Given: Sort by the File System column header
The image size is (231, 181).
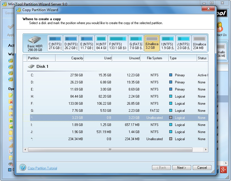Looking at the screenshot, I should click(x=154, y=58).
